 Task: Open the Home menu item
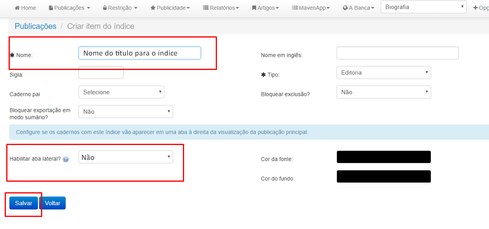tap(25, 8)
